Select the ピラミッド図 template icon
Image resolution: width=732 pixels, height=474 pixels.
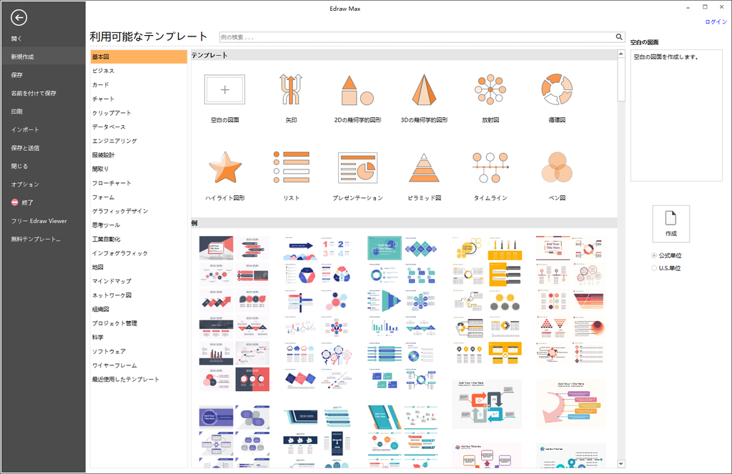(424, 167)
